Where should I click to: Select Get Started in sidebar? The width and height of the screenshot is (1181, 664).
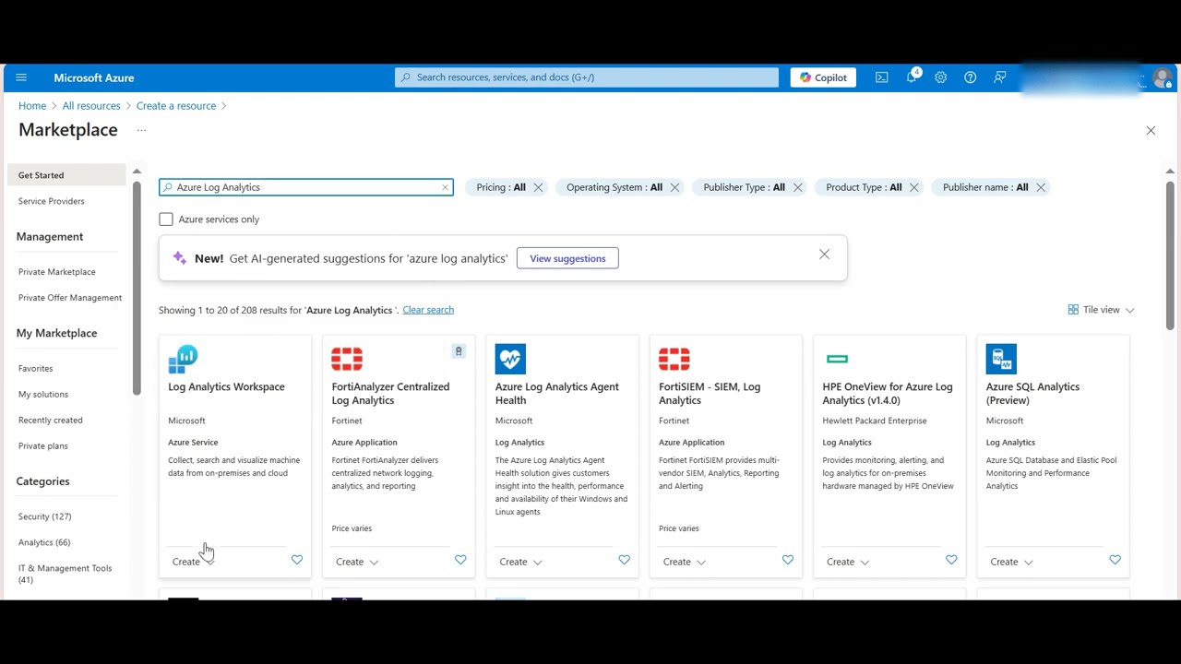(x=66, y=175)
